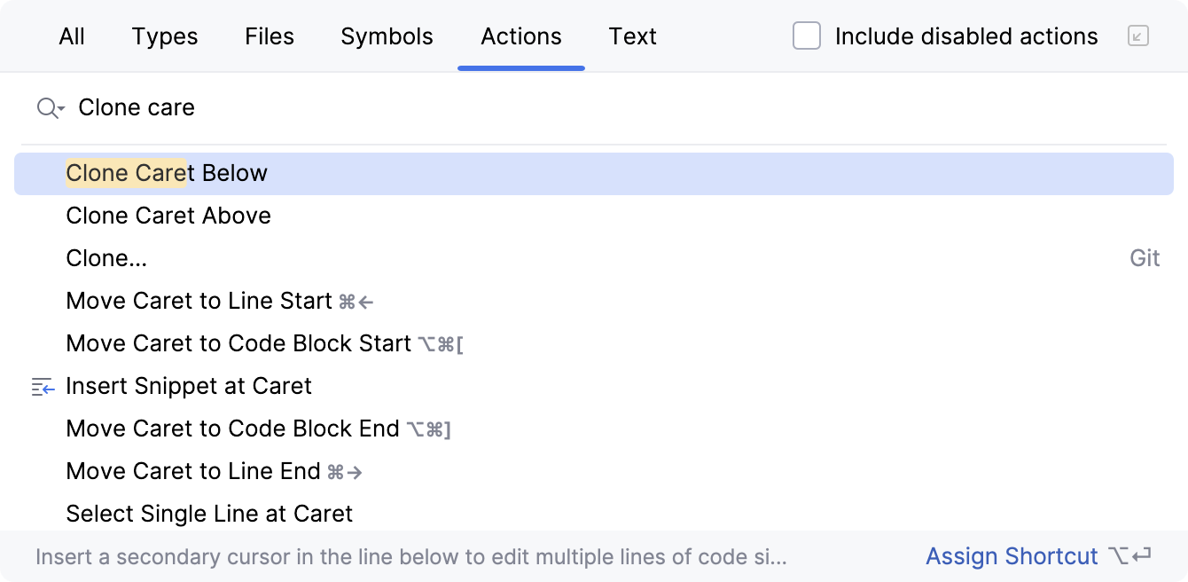Click Assign Shortcut link
1188x582 pixels.
click(x=1012, y=556)
